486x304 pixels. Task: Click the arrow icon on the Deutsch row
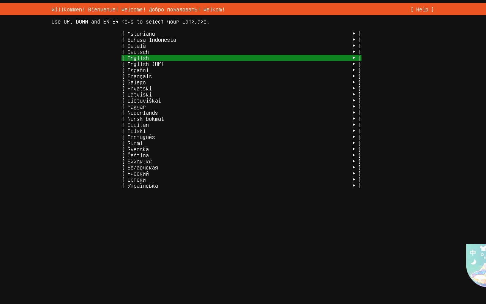tap(354, 52)
